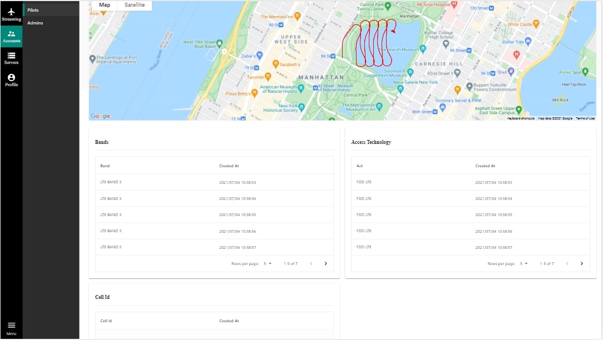
Task: Click the Zabar's shopping marker
Action: (x=260, y=56)
